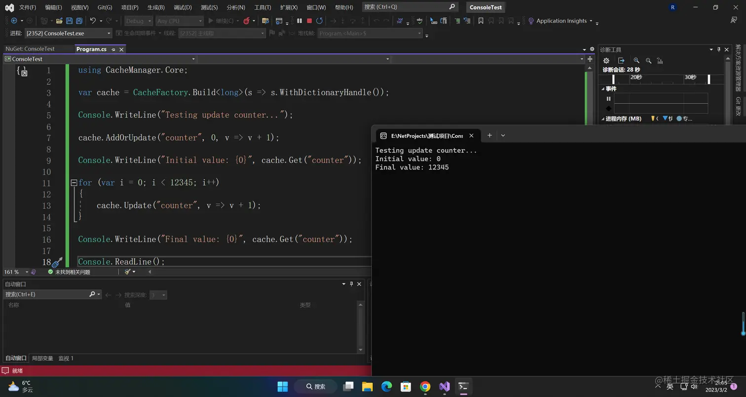
Task: Pause execution with the Break All icon
Action: coord(299,21)
